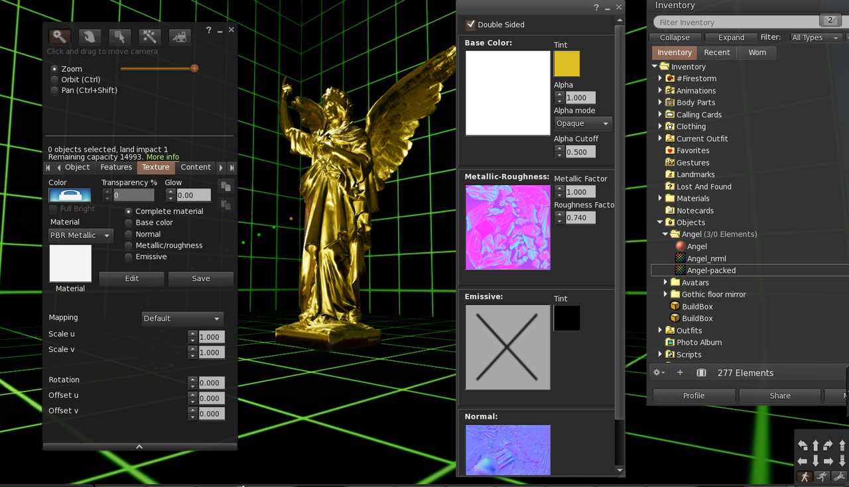Screen dimensions: 849x487
Task: Switch to the Content tab
Action: (x=196, y=168)
